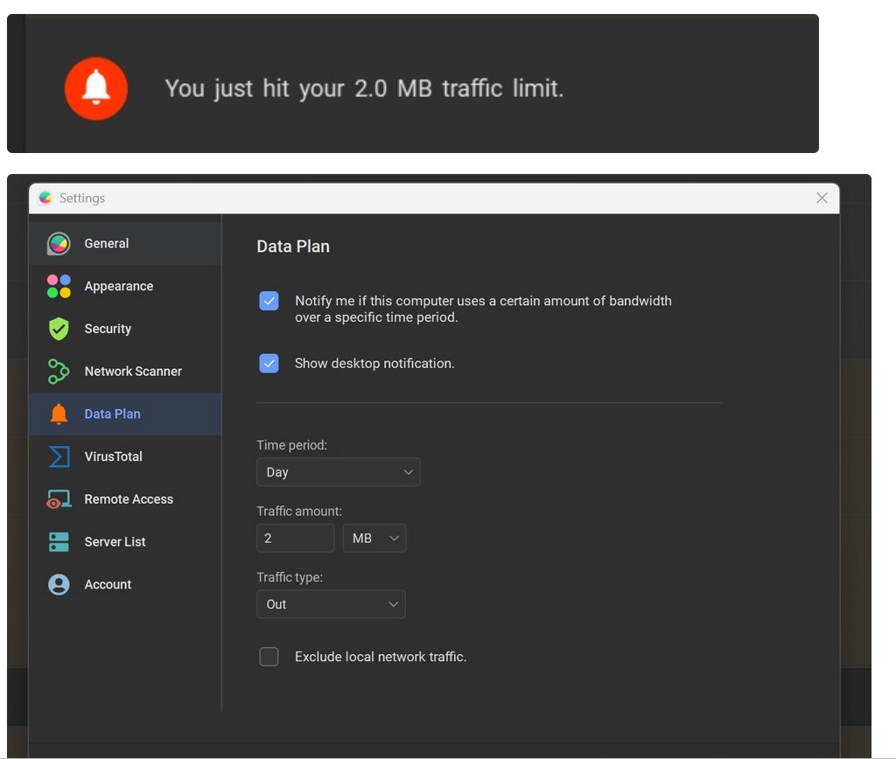
Task: Open the MB traffic unit dropdown
Action: point(374,539)
